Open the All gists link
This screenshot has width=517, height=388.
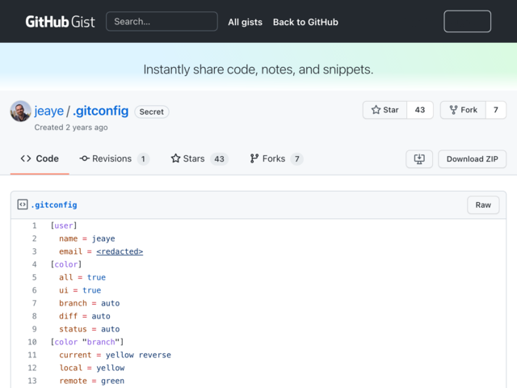pos(245,22)
